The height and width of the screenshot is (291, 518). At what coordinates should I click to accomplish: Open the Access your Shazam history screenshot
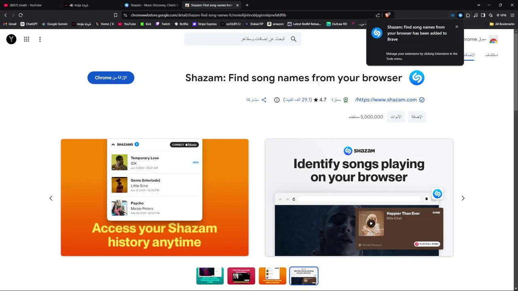pos(155,198)
